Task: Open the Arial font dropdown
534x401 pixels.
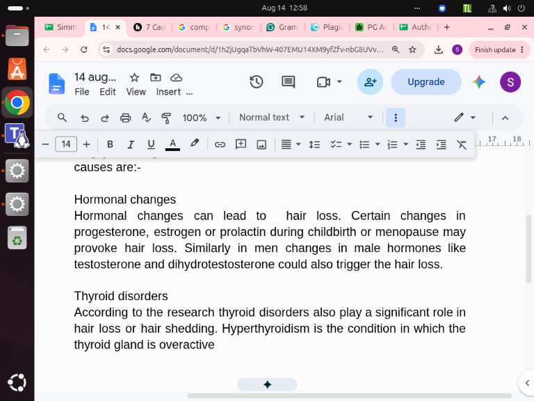Action: 348,118
